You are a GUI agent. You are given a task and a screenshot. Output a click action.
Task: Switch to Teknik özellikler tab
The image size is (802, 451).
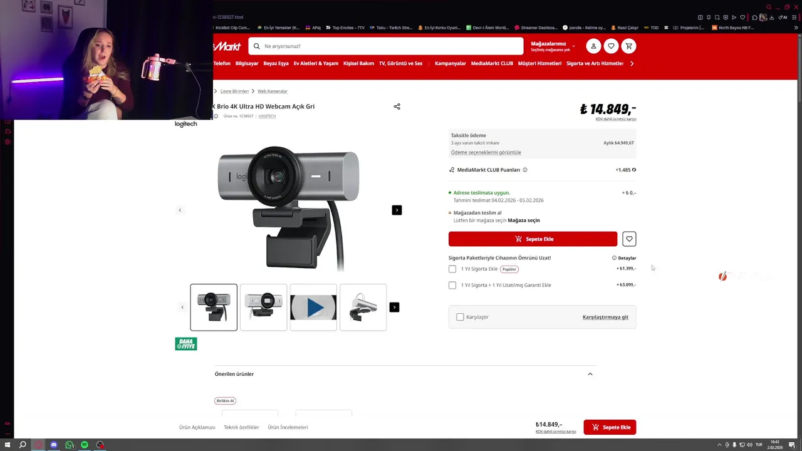(241, 427)
